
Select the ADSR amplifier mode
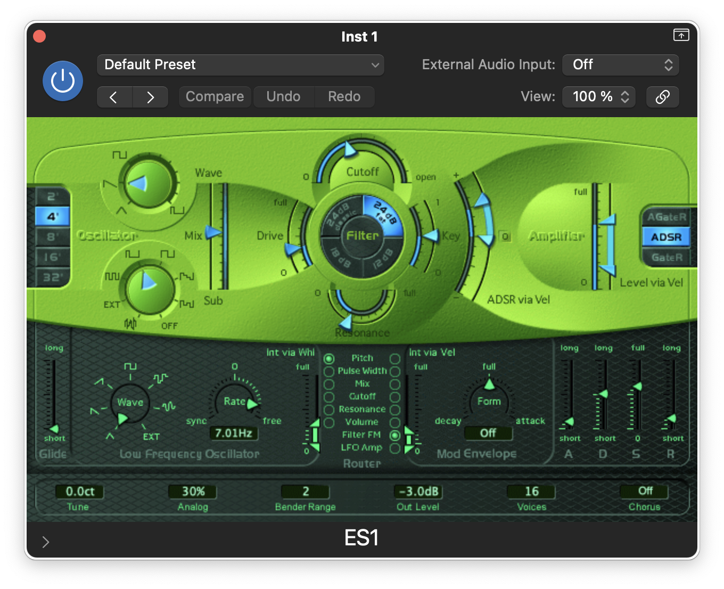click(x=667, y=237)
